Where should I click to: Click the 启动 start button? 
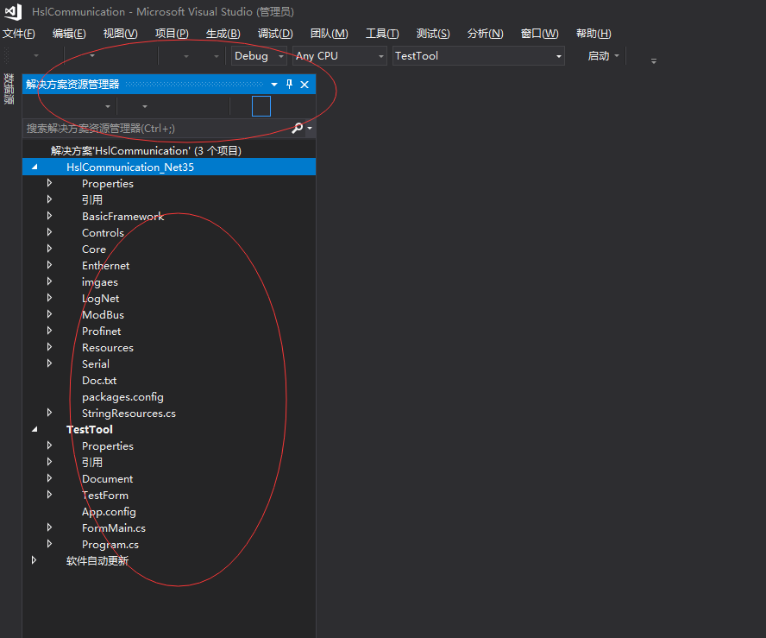coord(599,56)
